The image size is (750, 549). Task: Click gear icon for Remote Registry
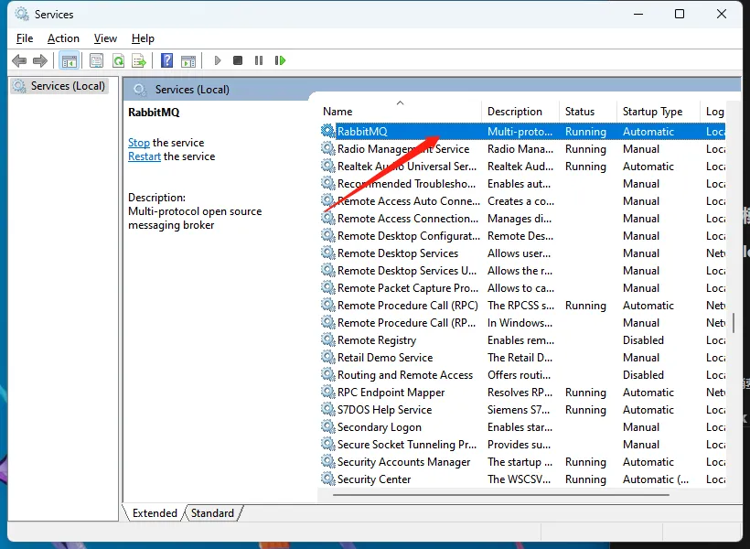pyautogui.click(x=327, y=339)
